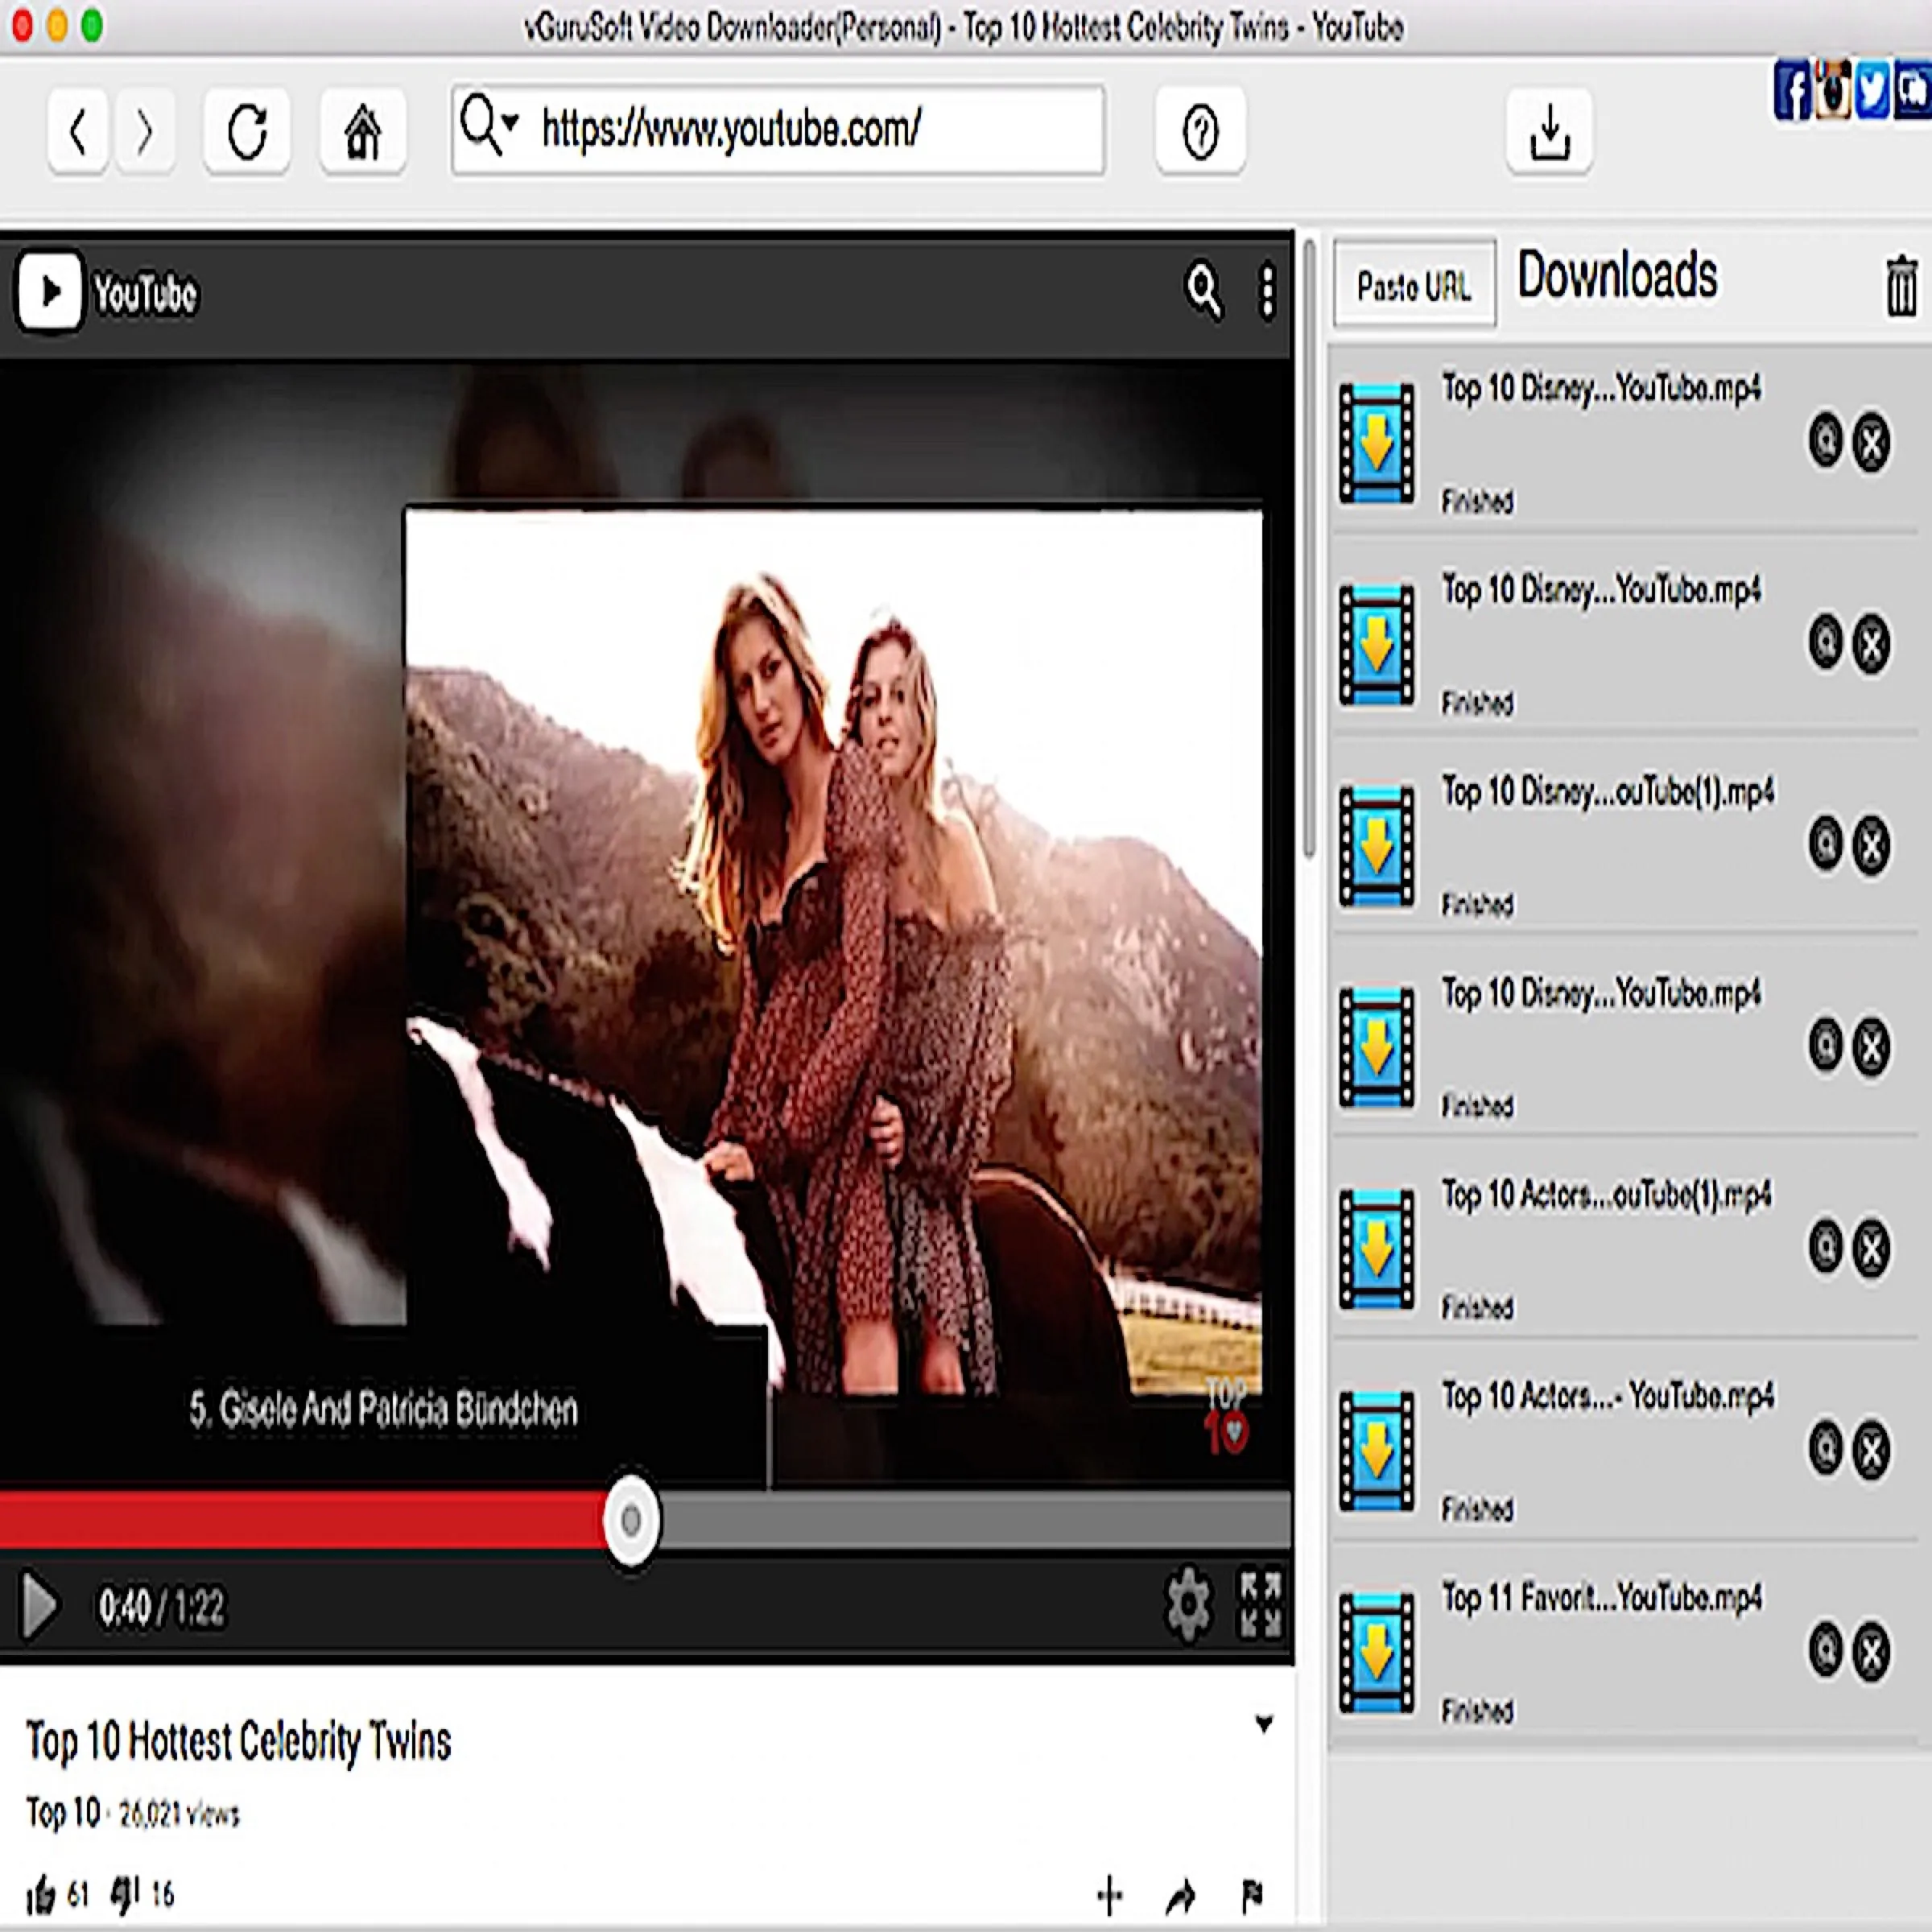Refresh the page with the reload icon

click(x=246, y=130)
